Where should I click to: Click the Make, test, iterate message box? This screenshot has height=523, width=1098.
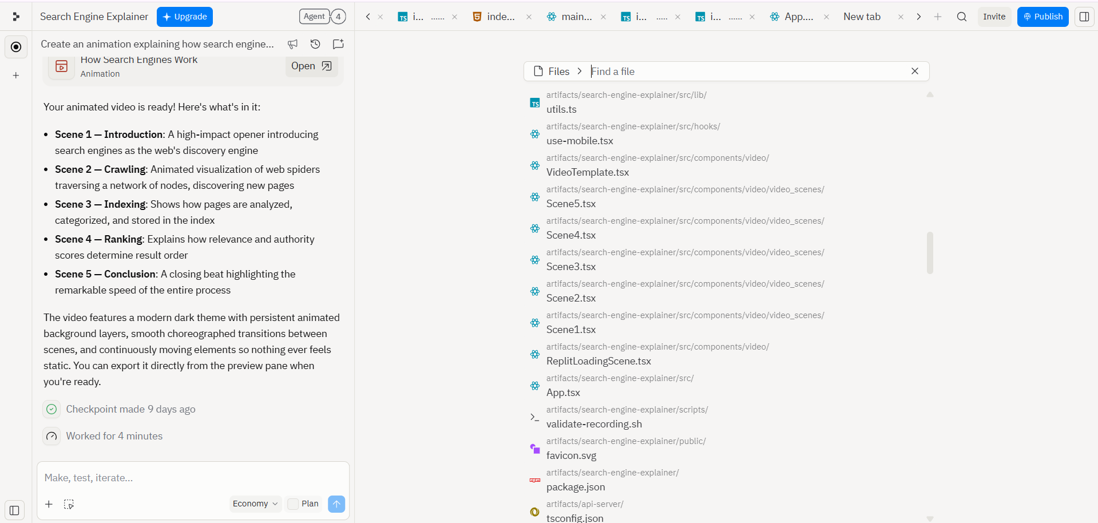coord(193,478)
